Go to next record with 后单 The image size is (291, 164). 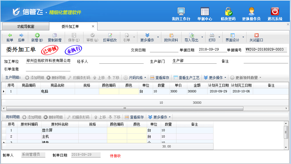click(x=21, y=38)
